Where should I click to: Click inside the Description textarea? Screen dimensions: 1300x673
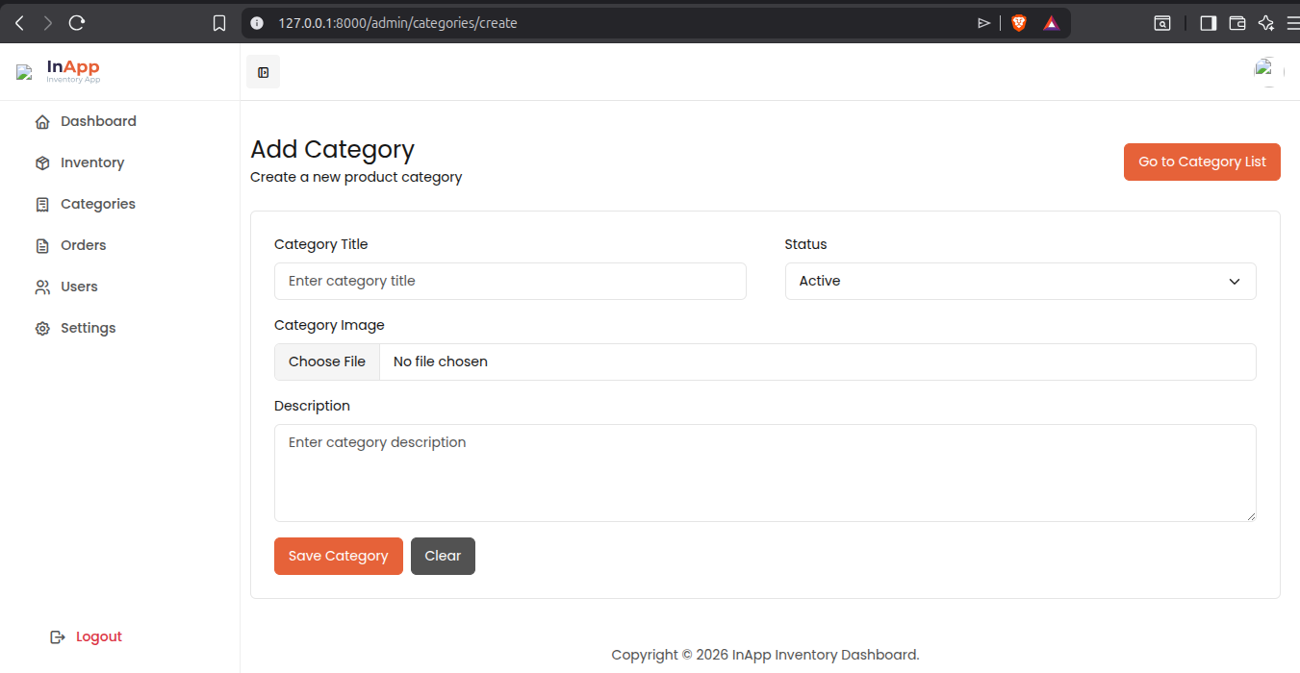(x=765, y=473)
